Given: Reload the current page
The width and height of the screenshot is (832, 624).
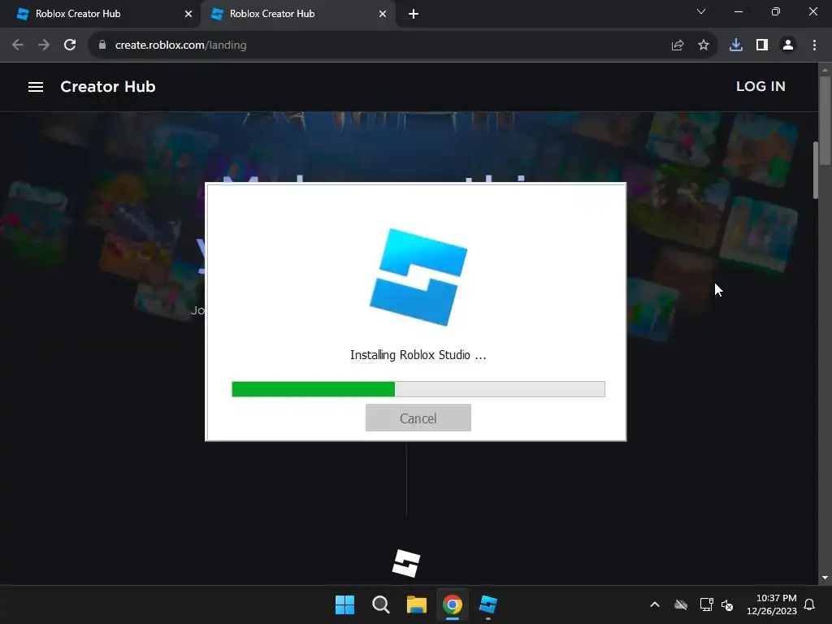Looking at the screenshot, I should pos(70,45).
